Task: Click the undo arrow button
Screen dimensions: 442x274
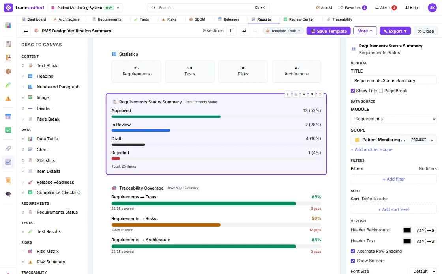Action: (244, 31)
